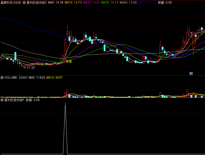Click the 妖股: 0.00 value in top legend
The width and height of the screenshot is (205, 155).
[x=165, y=3]
